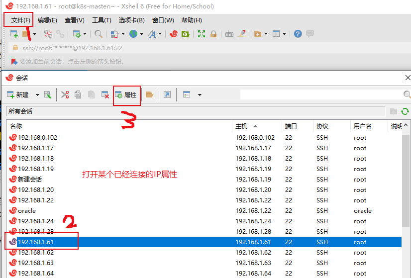This screenshot has width=411, height=278.
Task: Select the 192.168.1.61 session row
Action: pos(204,242)
